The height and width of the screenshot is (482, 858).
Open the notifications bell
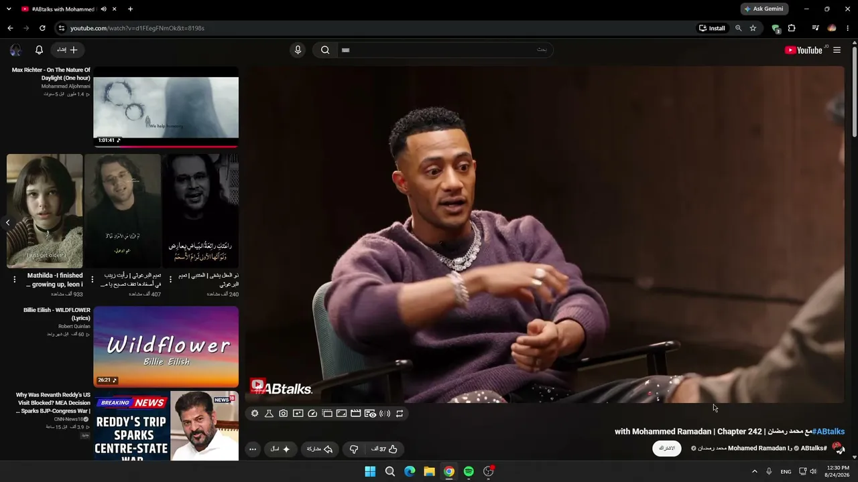(x=39, y=50)
